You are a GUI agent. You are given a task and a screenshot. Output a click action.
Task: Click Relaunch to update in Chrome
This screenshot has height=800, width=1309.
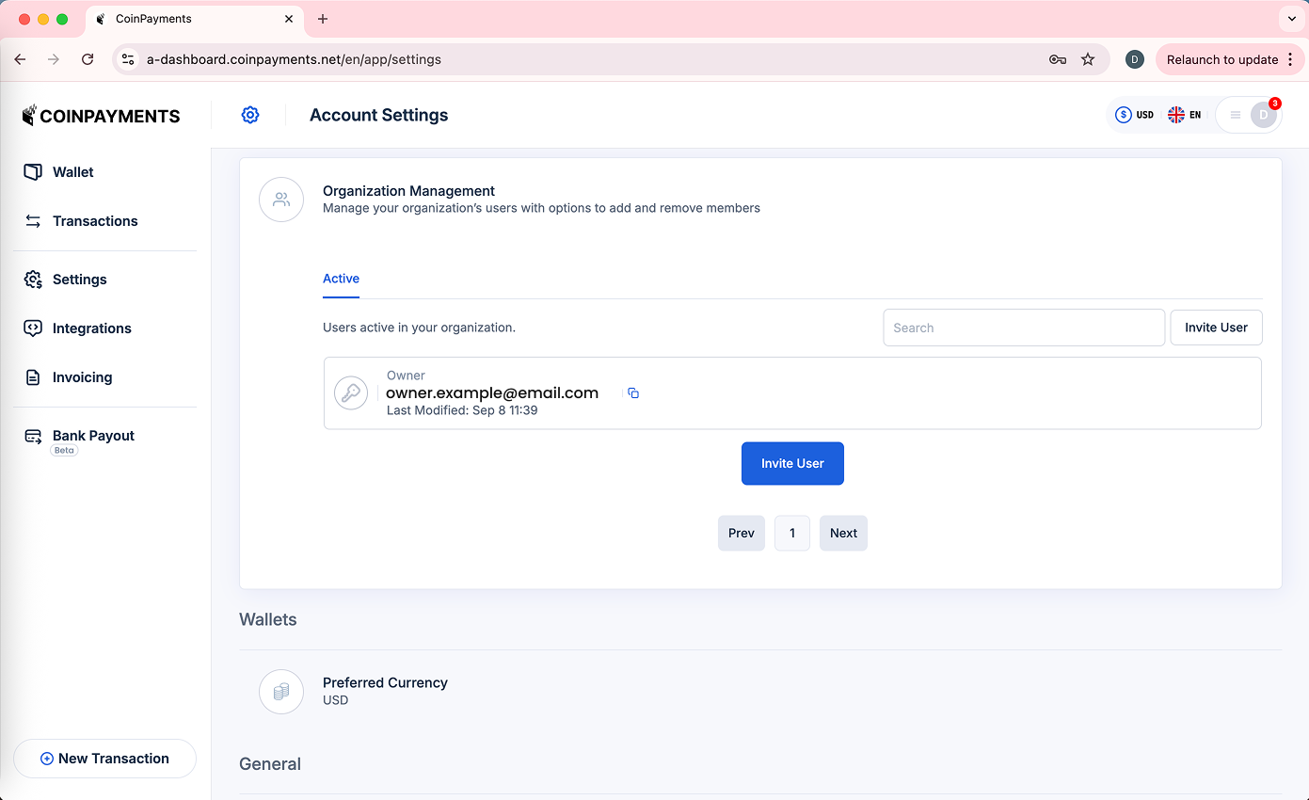tap(1221, 59)
